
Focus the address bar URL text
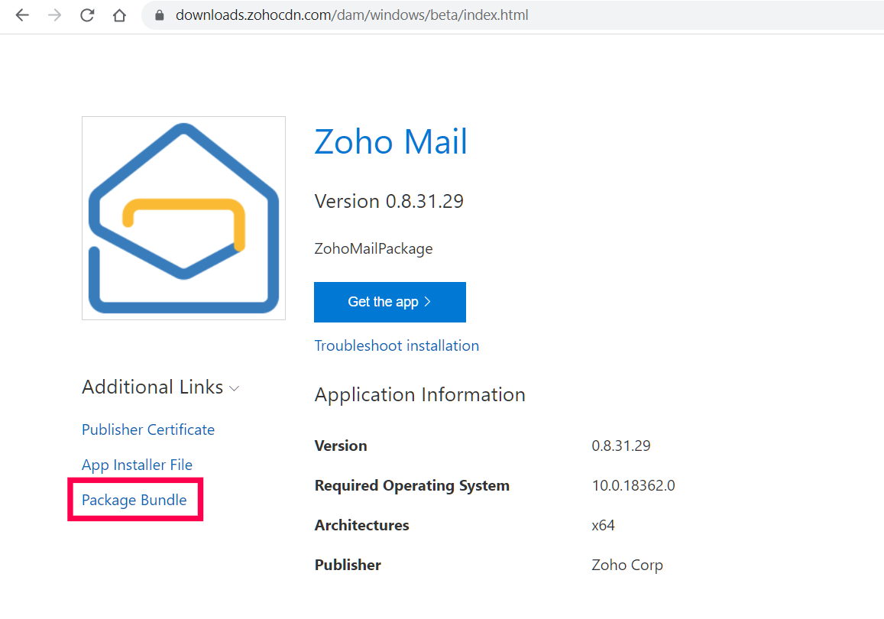pos(351,15)
